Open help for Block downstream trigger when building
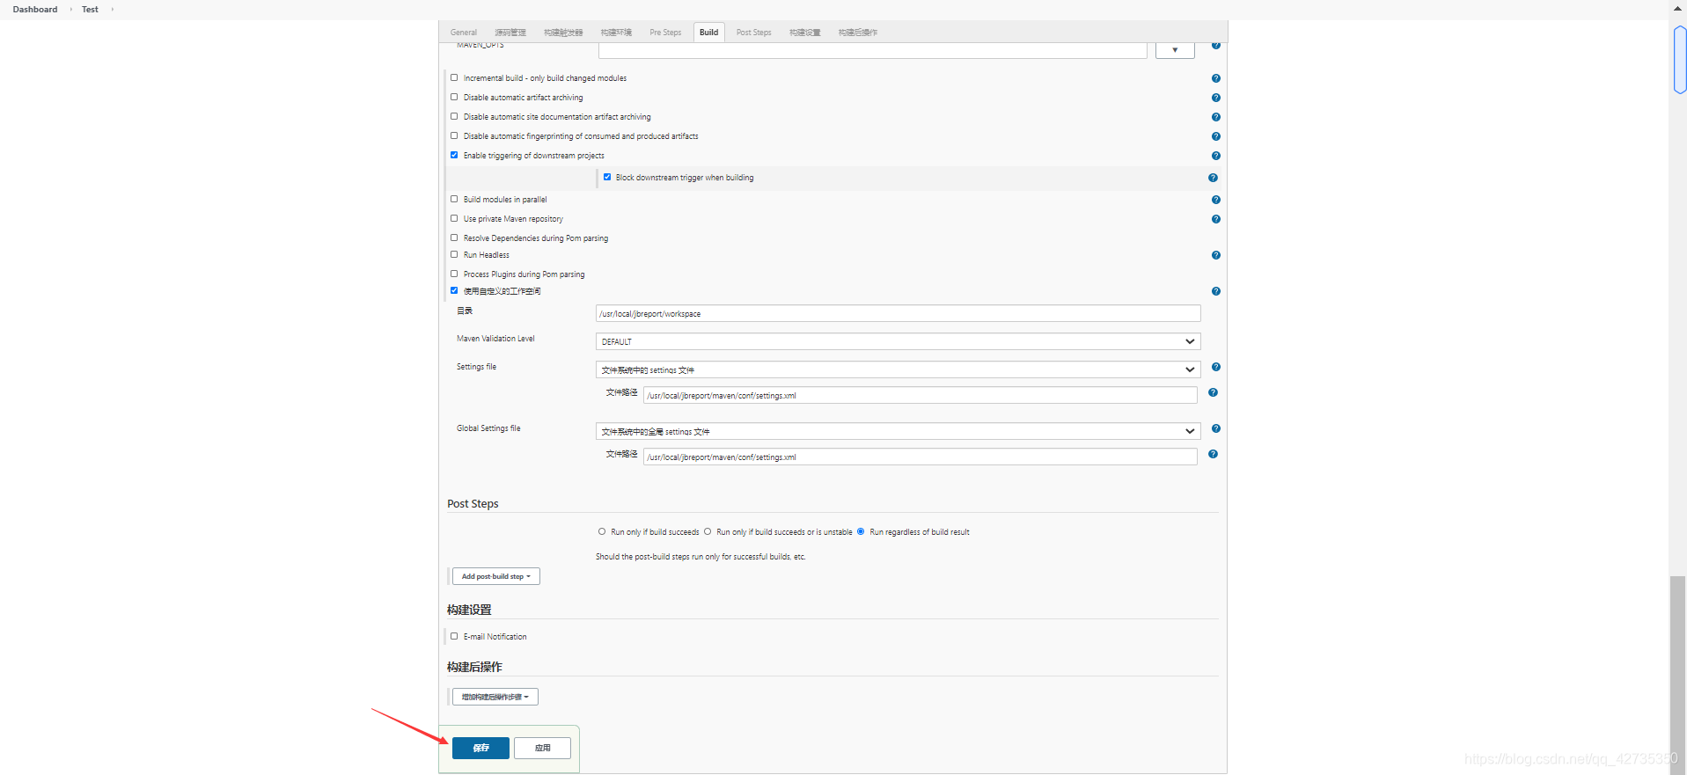 pos(1213,178)
